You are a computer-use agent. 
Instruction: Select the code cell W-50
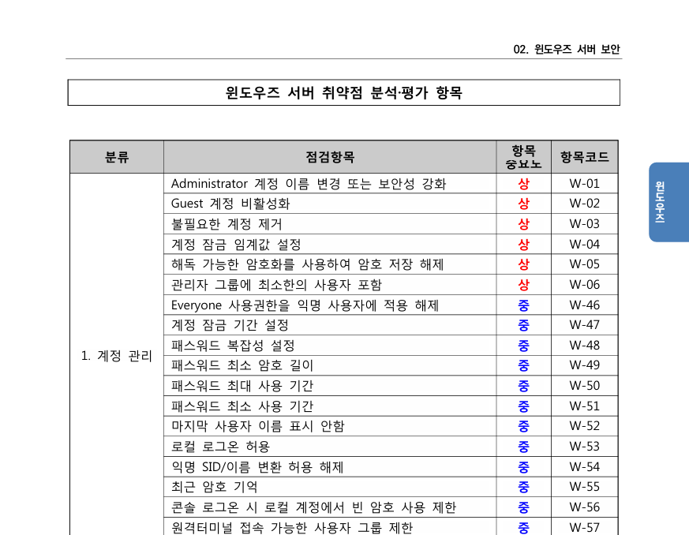pos(584,386)
